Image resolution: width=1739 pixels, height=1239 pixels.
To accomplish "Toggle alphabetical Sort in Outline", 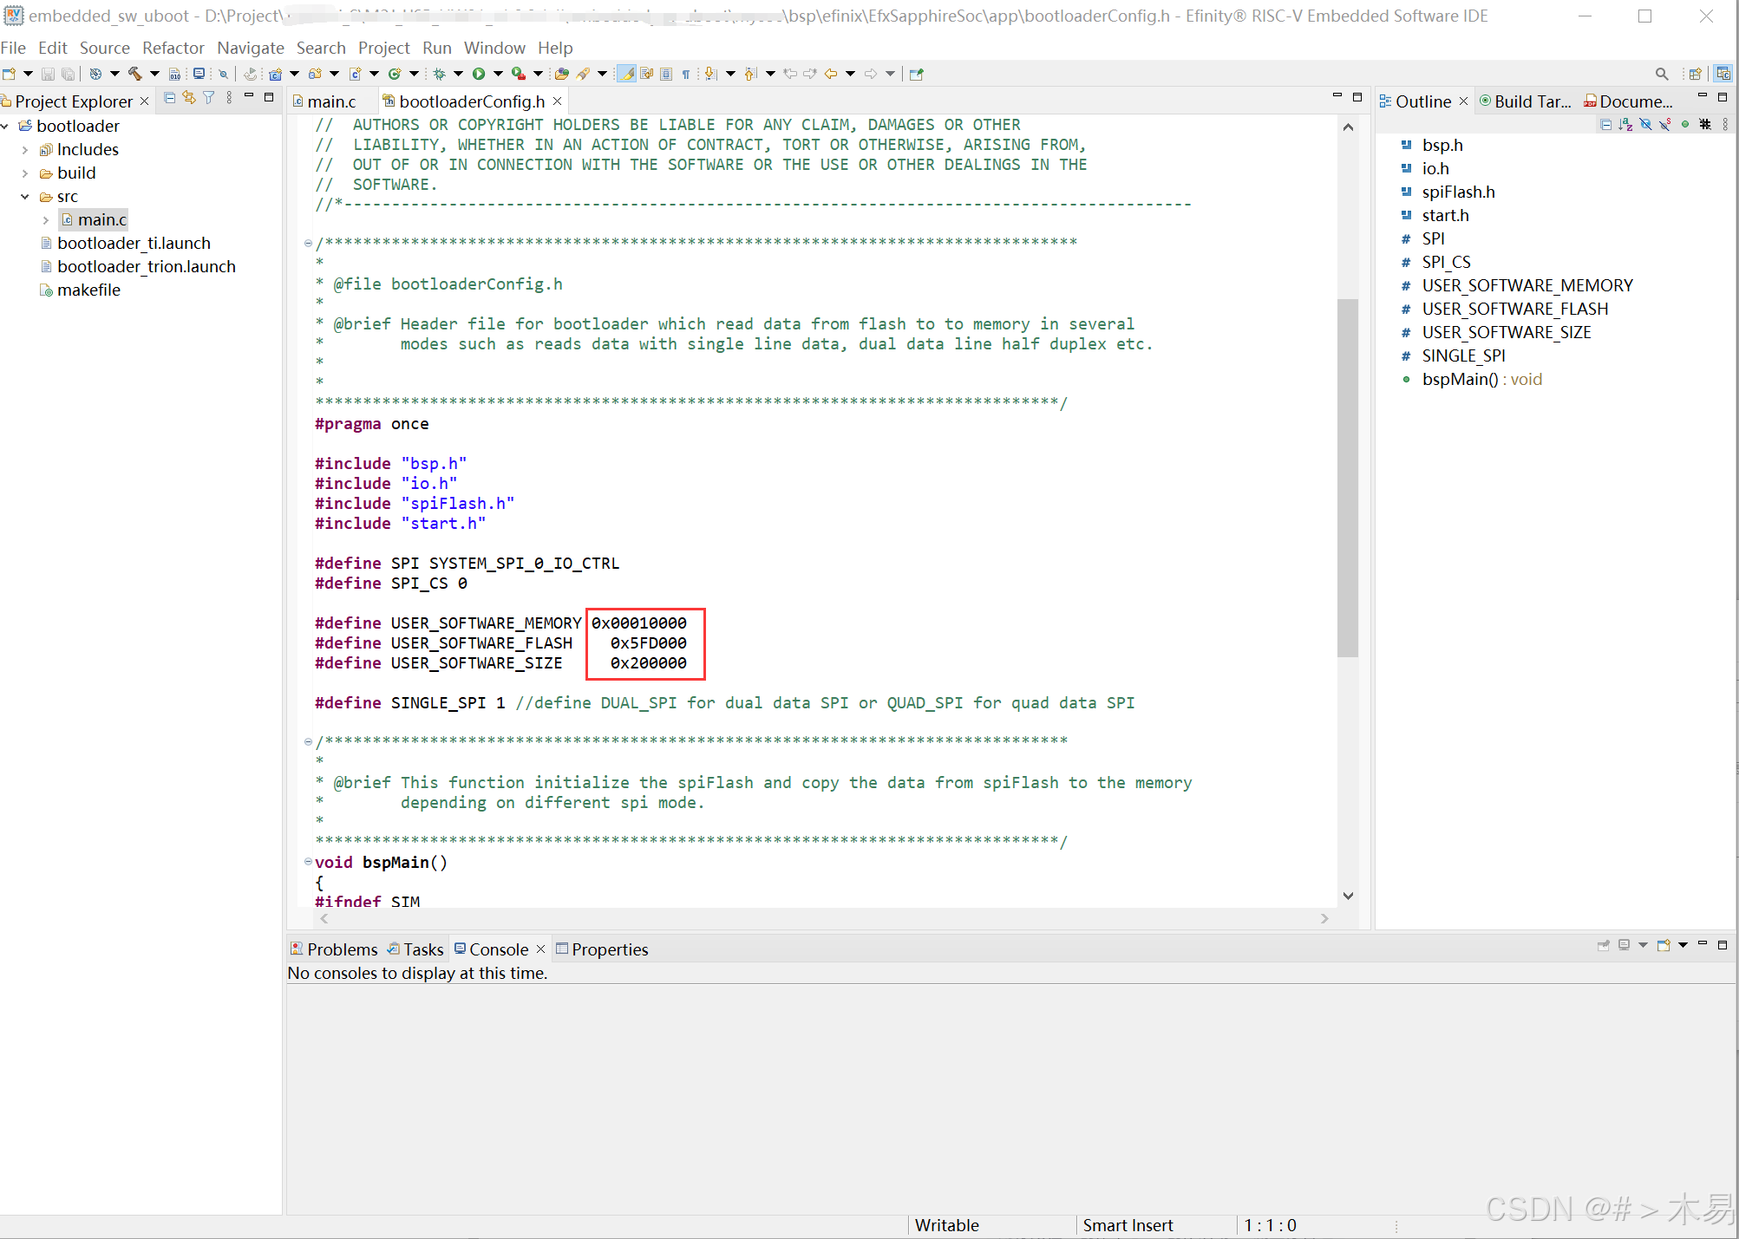I will pyautogui.click(x=1625, y=124).
